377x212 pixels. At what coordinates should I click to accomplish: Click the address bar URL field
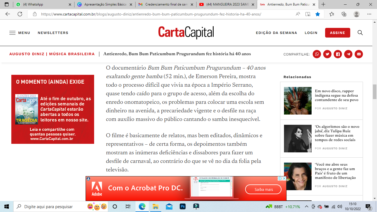point(151,14)
